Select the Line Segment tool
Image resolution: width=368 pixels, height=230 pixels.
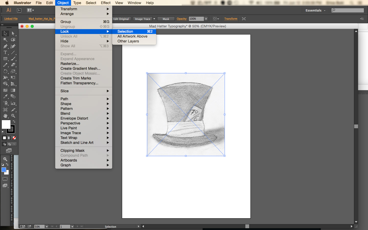[13, 52]
